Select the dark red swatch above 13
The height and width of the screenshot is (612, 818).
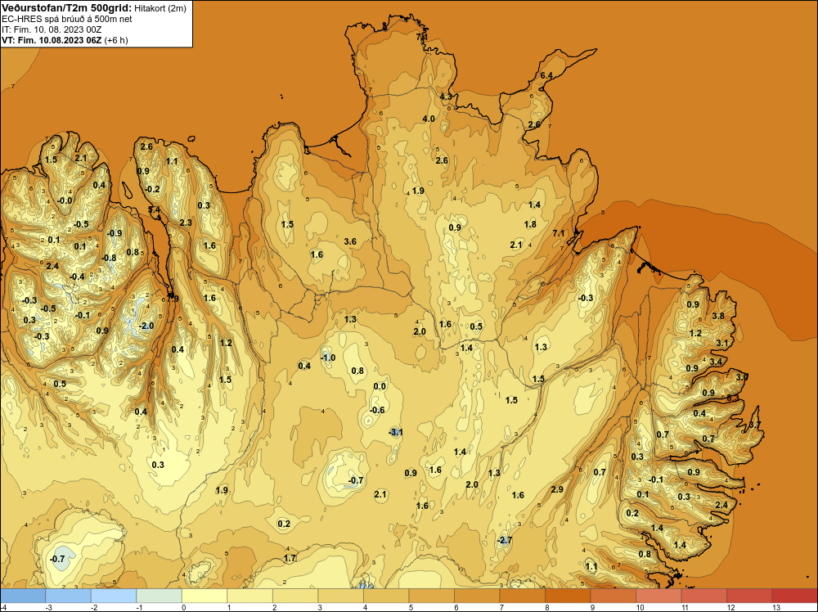click(794, 596)
